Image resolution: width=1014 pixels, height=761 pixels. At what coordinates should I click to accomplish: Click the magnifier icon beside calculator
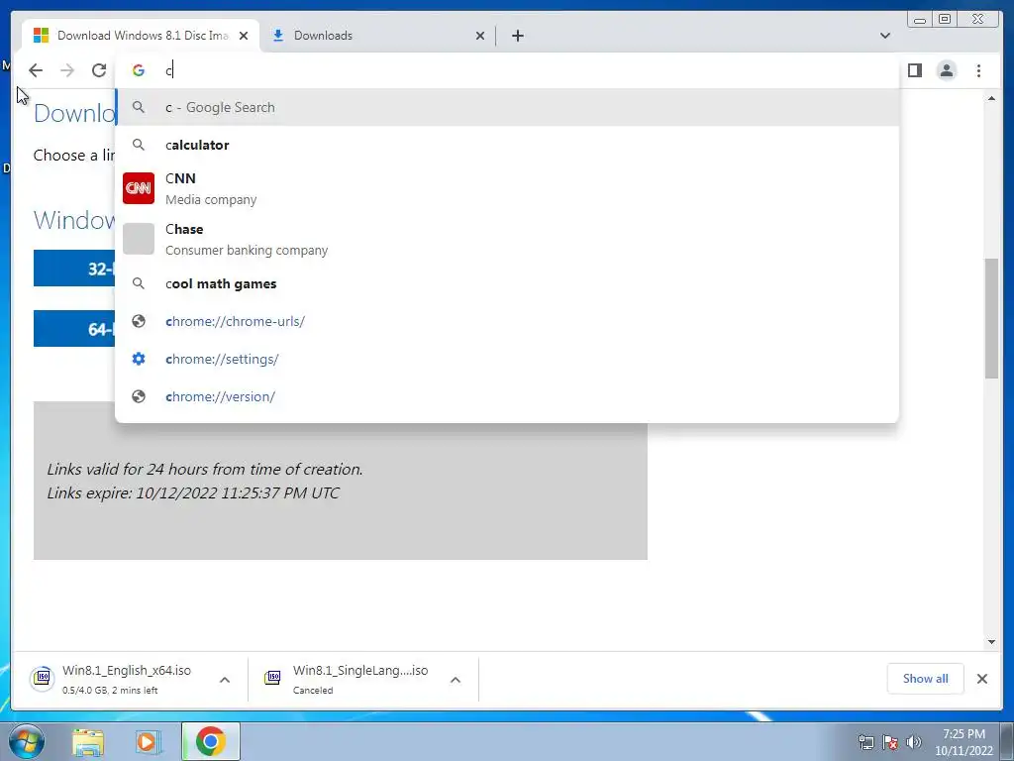[139, 145]
